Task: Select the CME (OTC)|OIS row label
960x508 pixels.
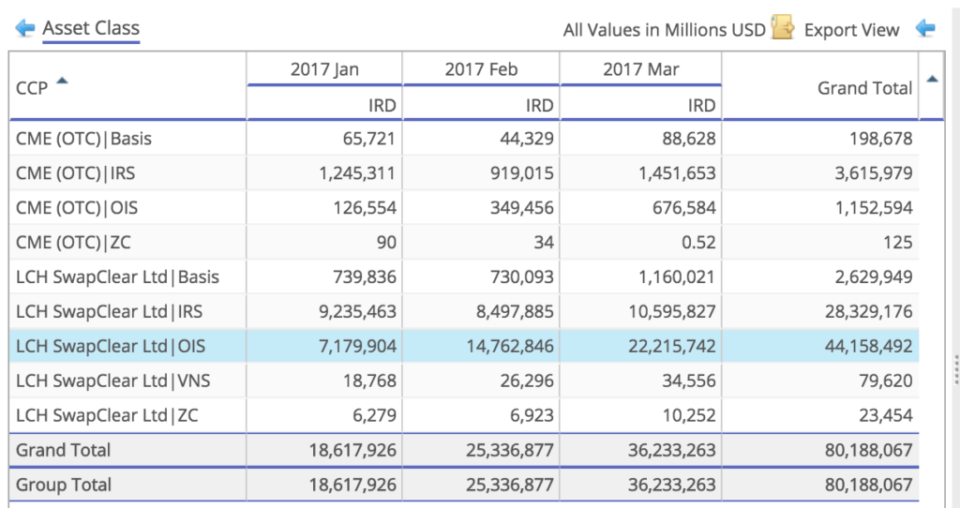Action: [x=77, y=208]
